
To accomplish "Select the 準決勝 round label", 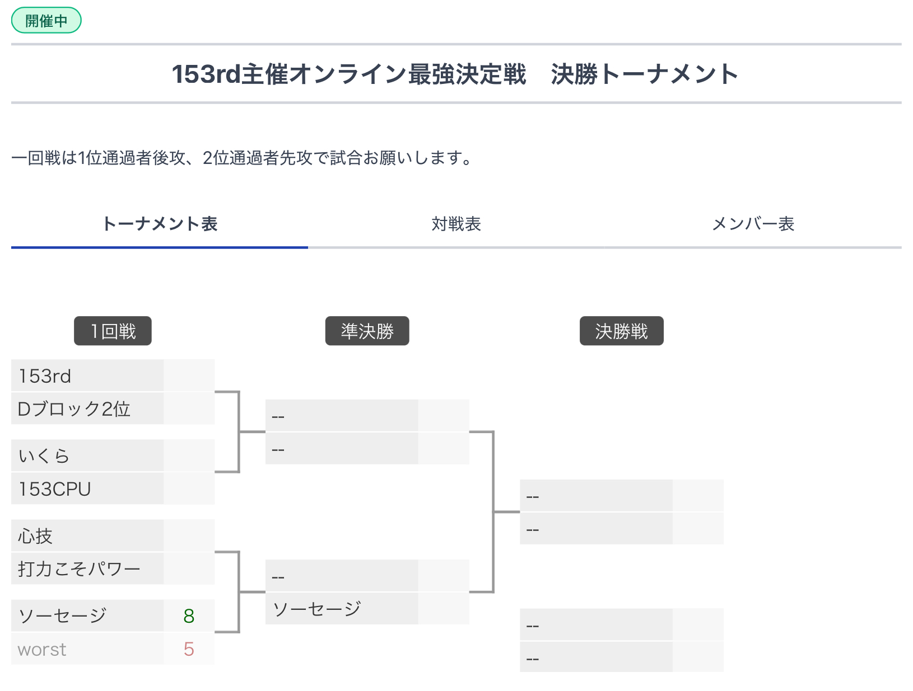I will [x=367, y=331].
